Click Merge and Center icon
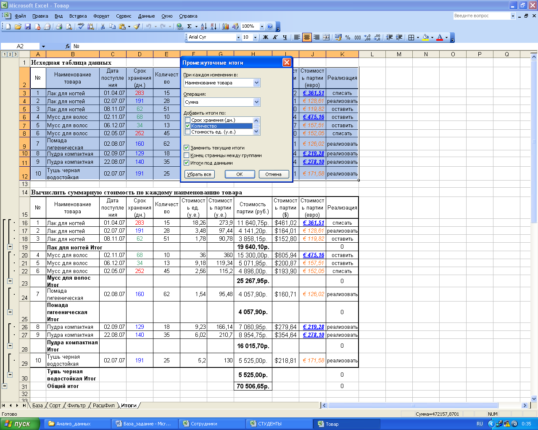538x430 pixels. tap(326, 37)
